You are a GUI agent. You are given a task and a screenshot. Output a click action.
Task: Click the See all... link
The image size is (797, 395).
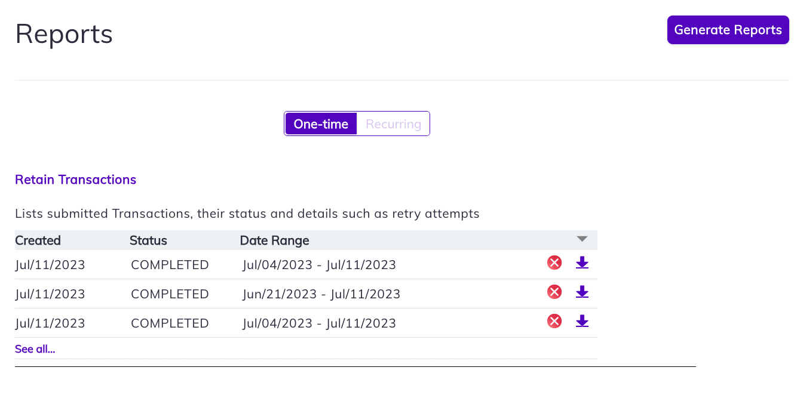35,349
